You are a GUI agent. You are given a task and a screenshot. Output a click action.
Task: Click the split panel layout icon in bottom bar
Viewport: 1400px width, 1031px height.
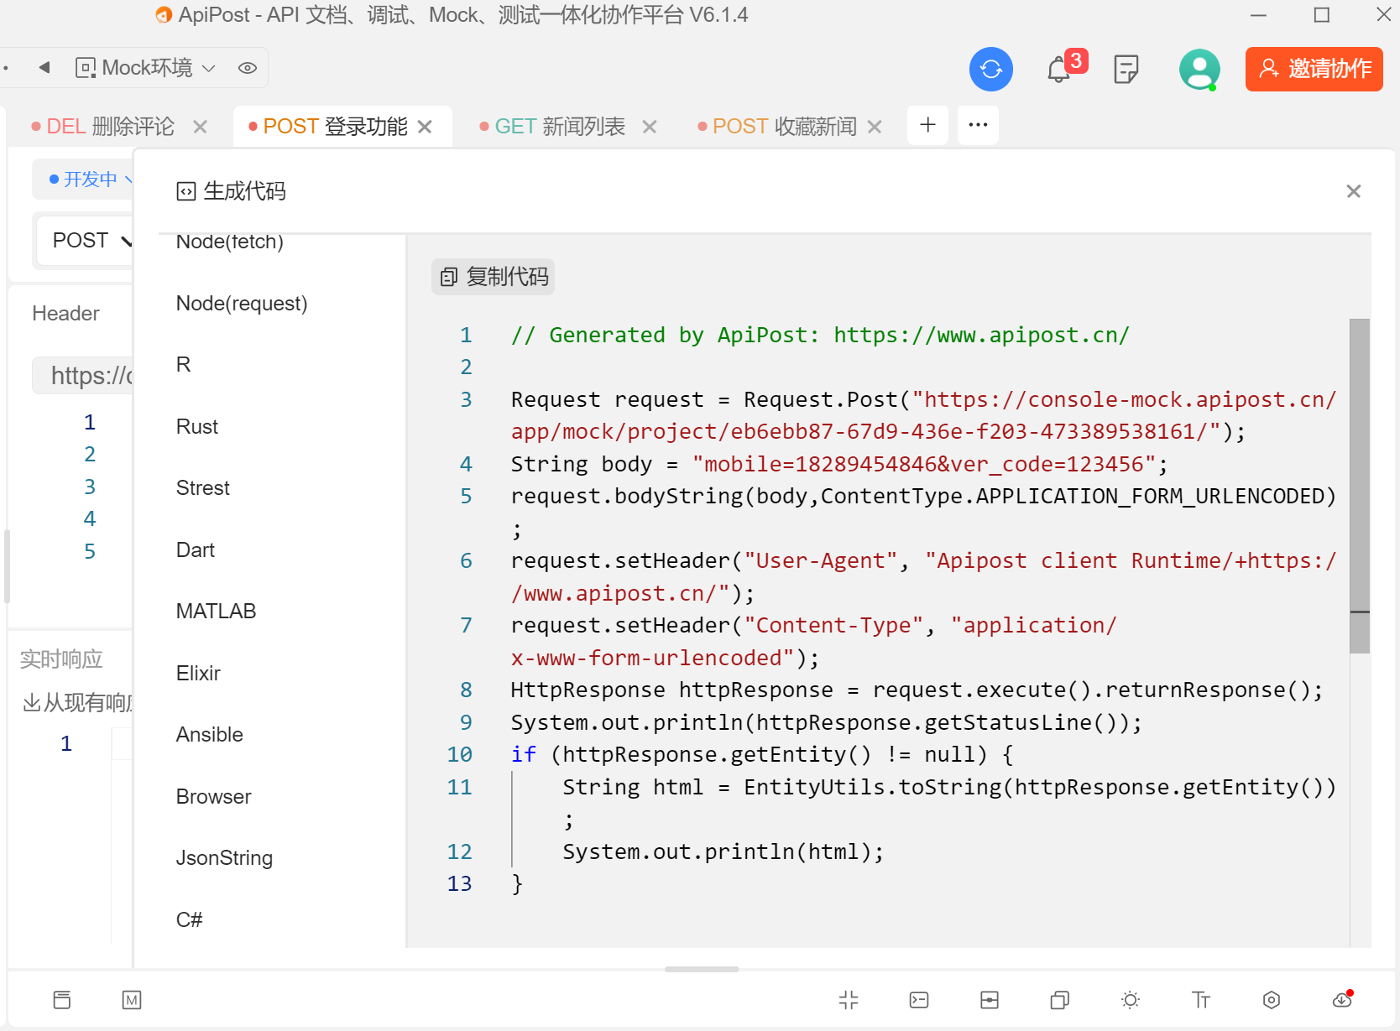990,1000
